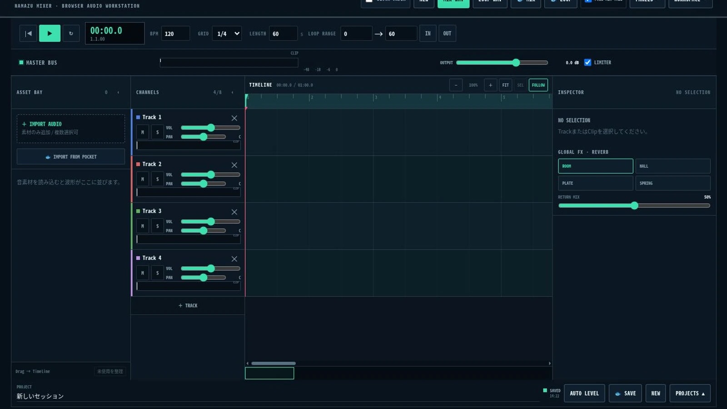Screen dimensions: 727x409
Task: Add a new track with + TRACK
Action: click(x=188, y=305)
